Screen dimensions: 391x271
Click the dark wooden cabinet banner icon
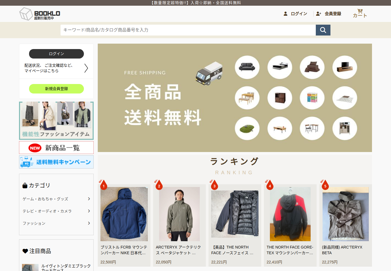(x=280, y=98)
